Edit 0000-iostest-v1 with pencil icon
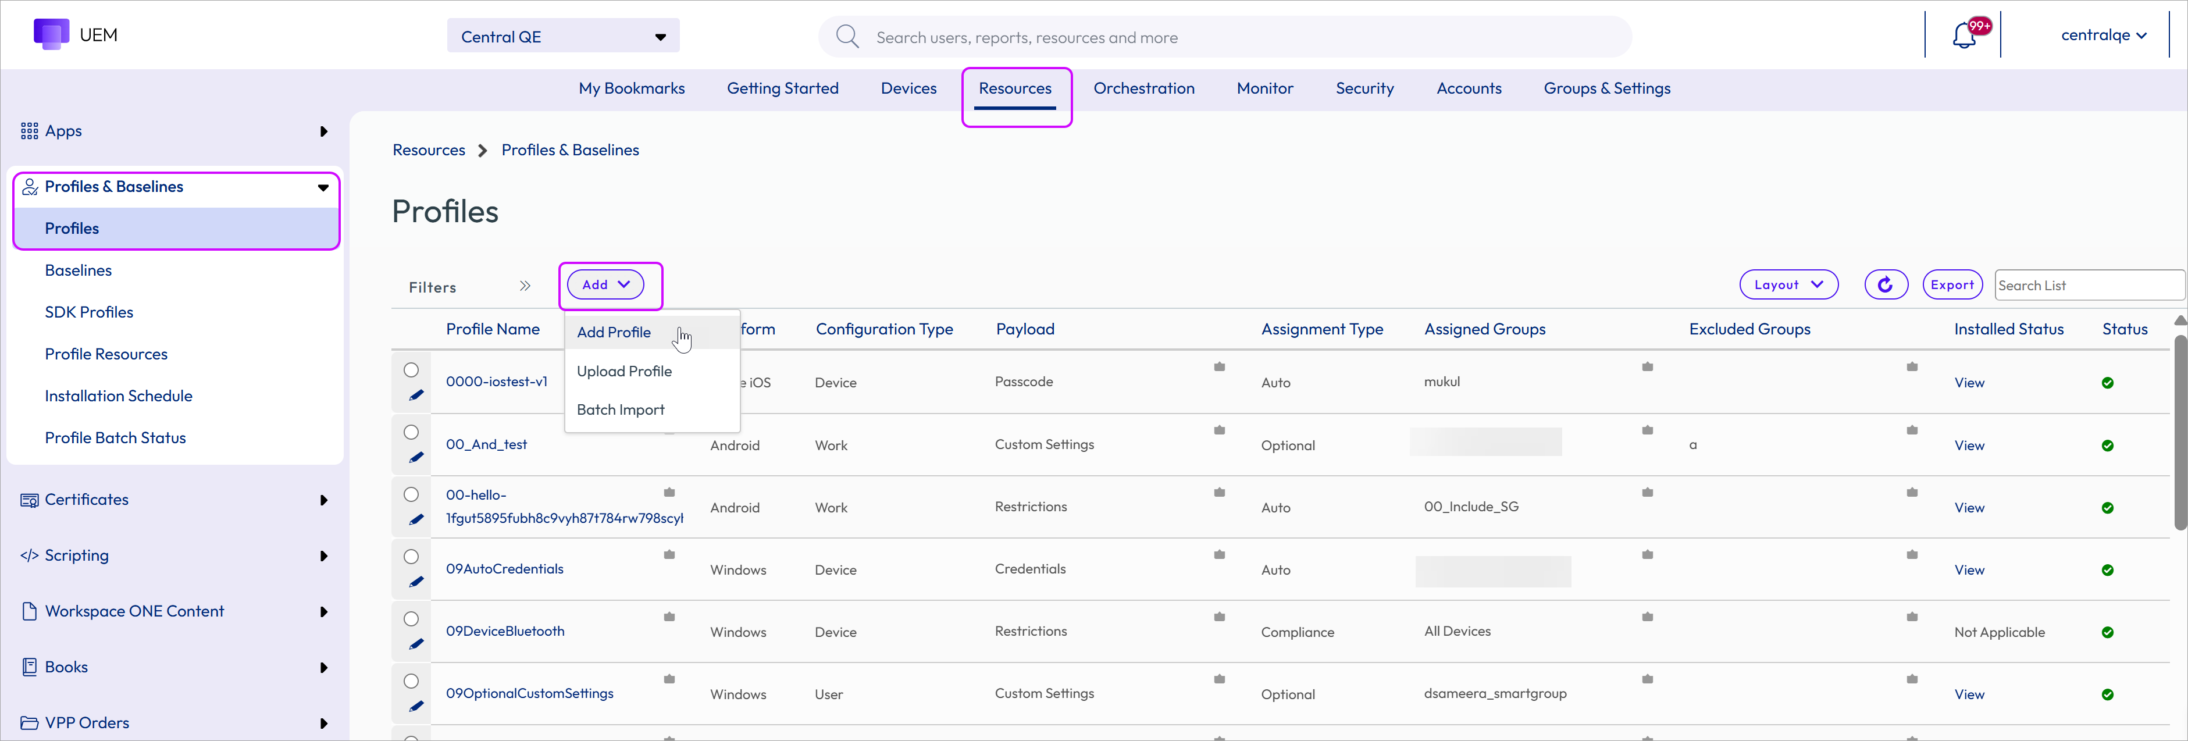This screenshot has height=741, width=2188. tap(416, 395)
